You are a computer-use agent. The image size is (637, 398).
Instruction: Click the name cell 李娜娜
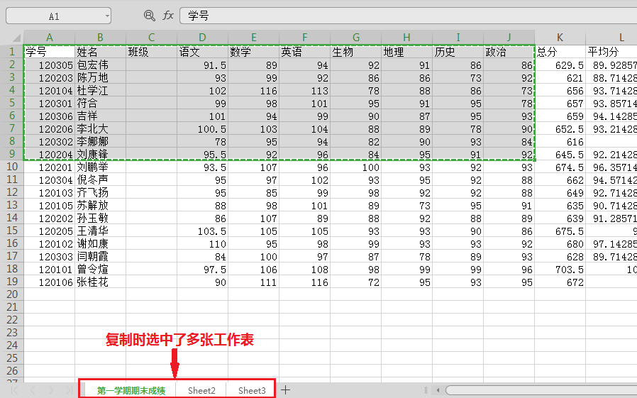click(100, 141)
